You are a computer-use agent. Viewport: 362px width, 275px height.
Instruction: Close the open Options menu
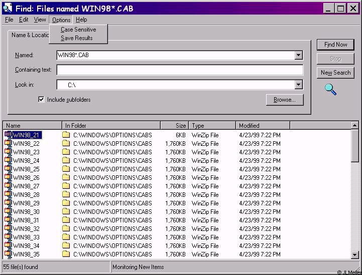(61, 20)
